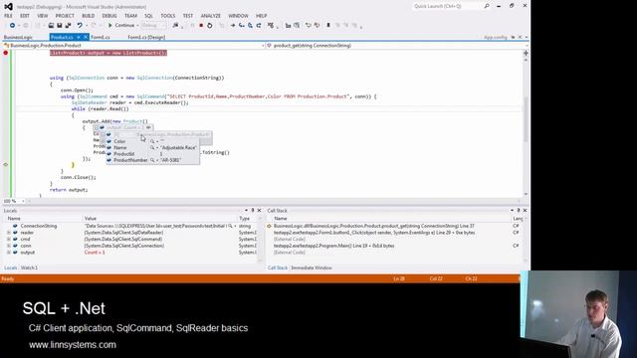Click the magnifier visualizer beside ProductNumber in the datatip

pos(152,160)
